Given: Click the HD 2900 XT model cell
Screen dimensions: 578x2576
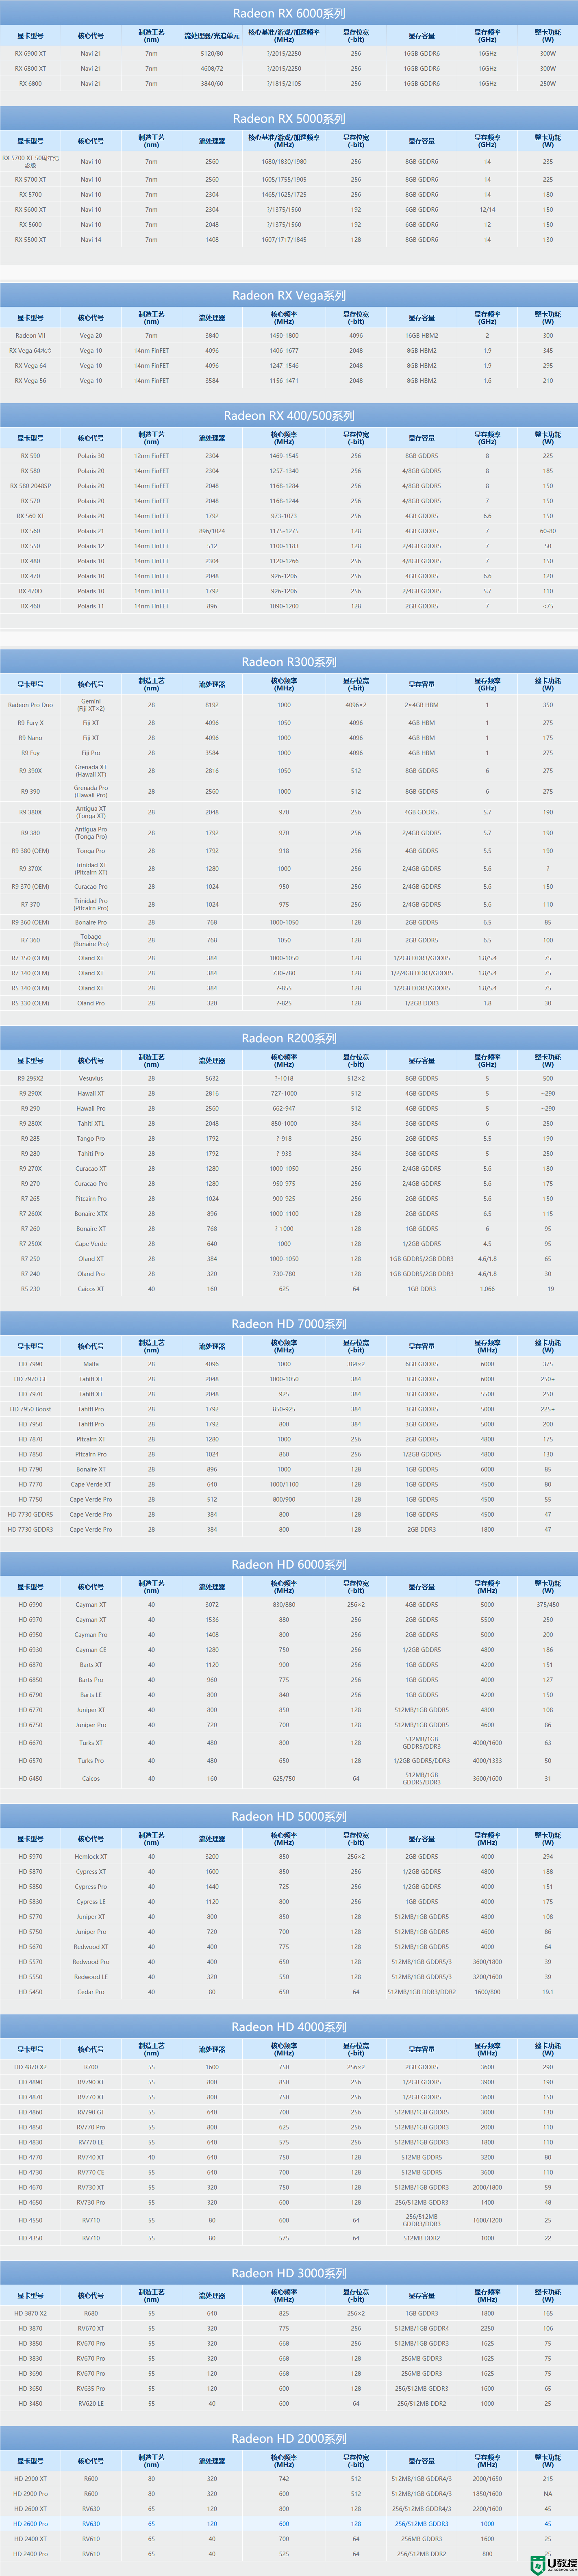Looking at the screenshot, I should click(x=30, y=2479).
